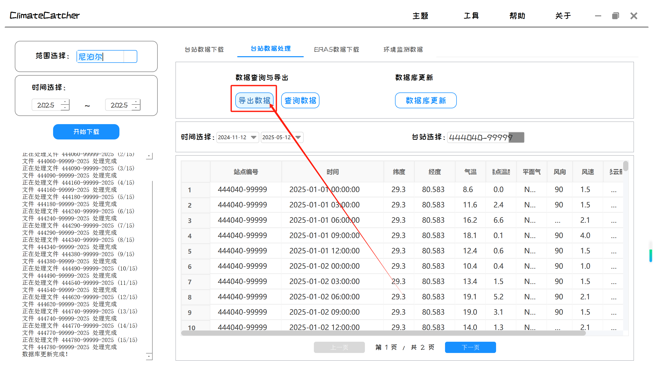Switch to 台站数据下载 tab
Viewport: 653px width, 390px height.
click(204, 49)
